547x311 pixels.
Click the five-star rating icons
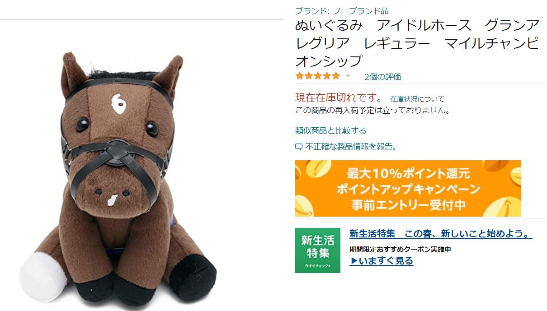317,76
